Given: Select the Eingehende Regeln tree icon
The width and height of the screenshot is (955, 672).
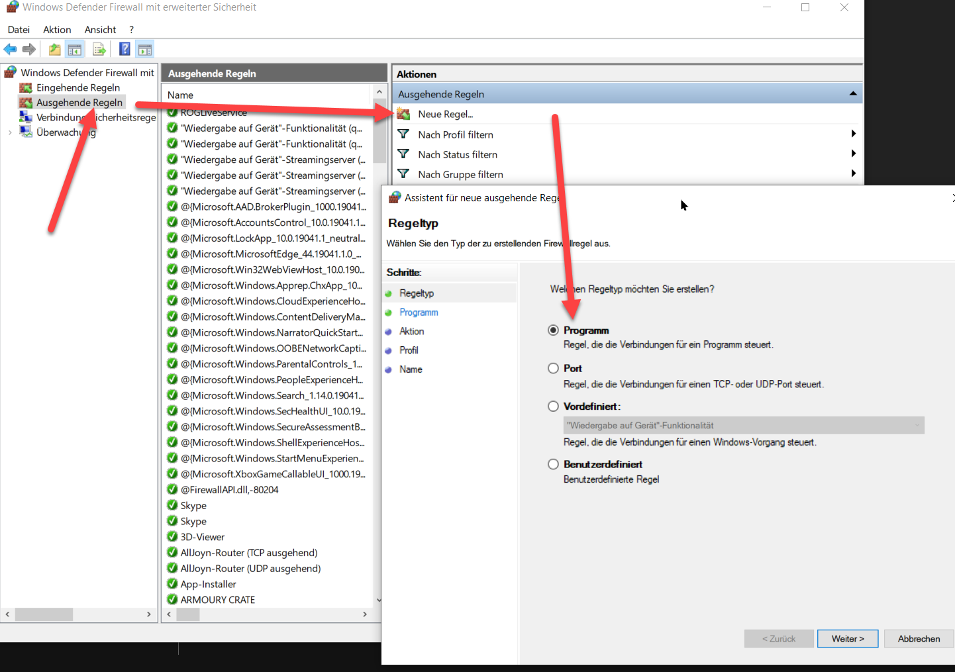Looking at the screenshot, I should (26, 87).
